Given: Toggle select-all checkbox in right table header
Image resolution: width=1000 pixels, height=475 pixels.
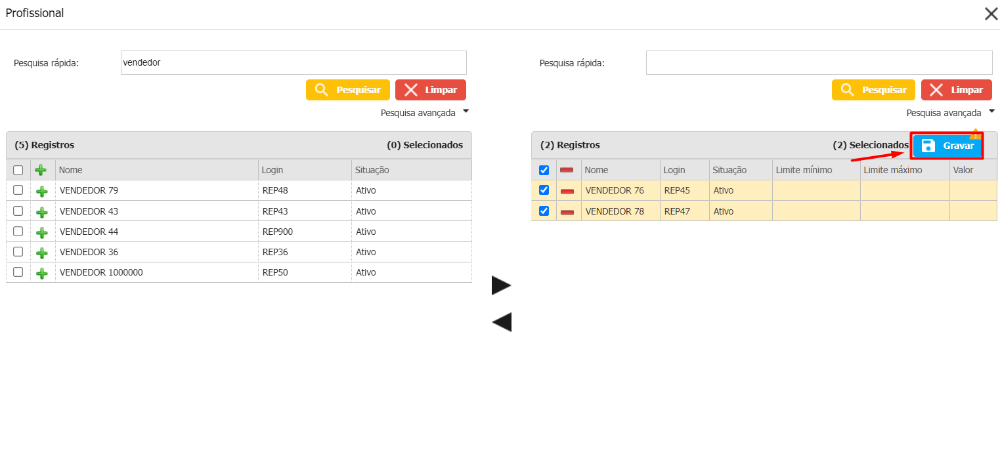Looking at the screenshot, I should tap(544, 170).
